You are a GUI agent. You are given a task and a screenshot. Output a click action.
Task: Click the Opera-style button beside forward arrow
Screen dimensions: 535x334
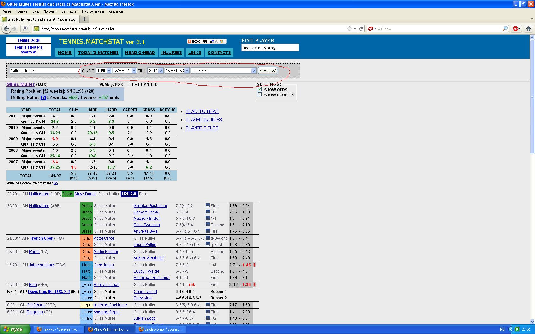coord(25,29)
